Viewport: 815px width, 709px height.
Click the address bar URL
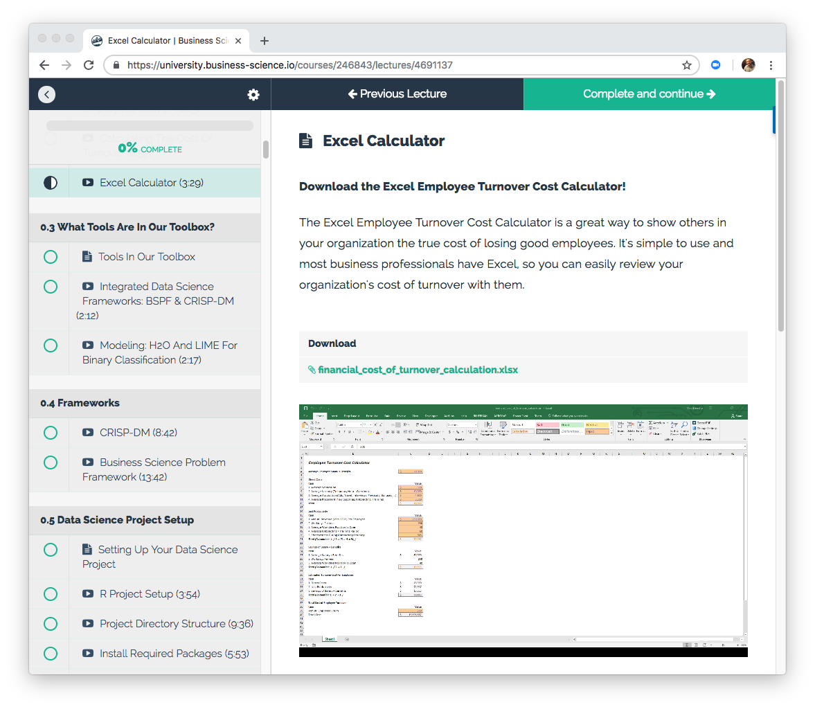(x=290, y=65)
